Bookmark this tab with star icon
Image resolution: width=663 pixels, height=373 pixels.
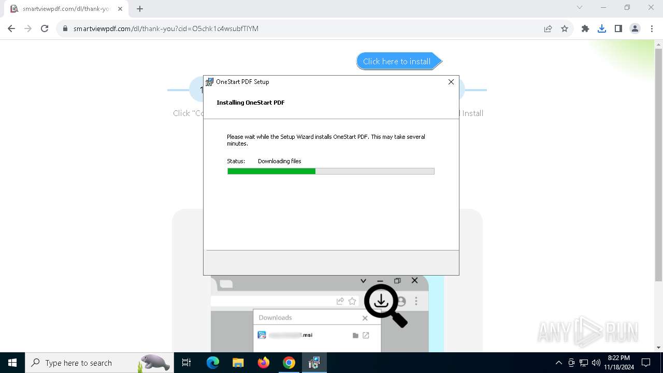565,28
